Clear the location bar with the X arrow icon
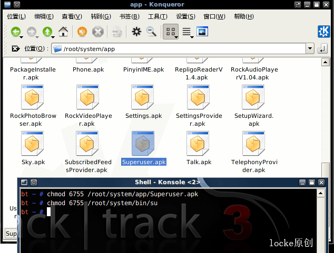Screen dimensions: 334x253 (16, 49)
